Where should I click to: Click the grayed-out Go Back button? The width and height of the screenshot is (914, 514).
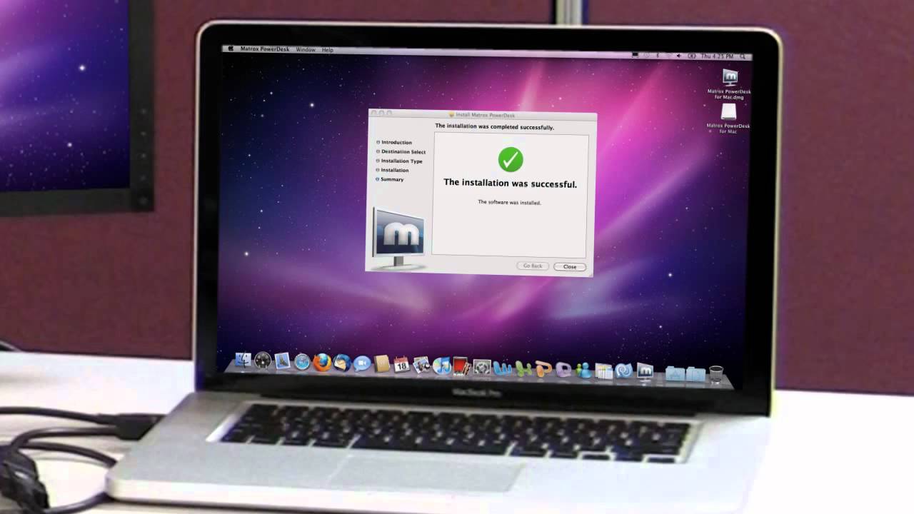(533, 266)
